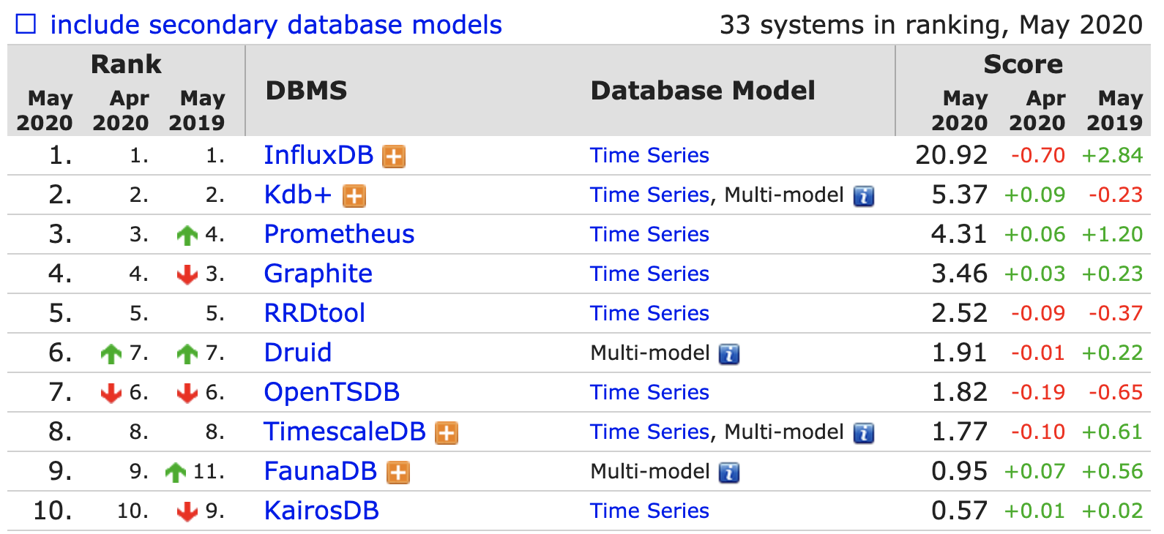Open the InfluxDB link

click(318, 155)
